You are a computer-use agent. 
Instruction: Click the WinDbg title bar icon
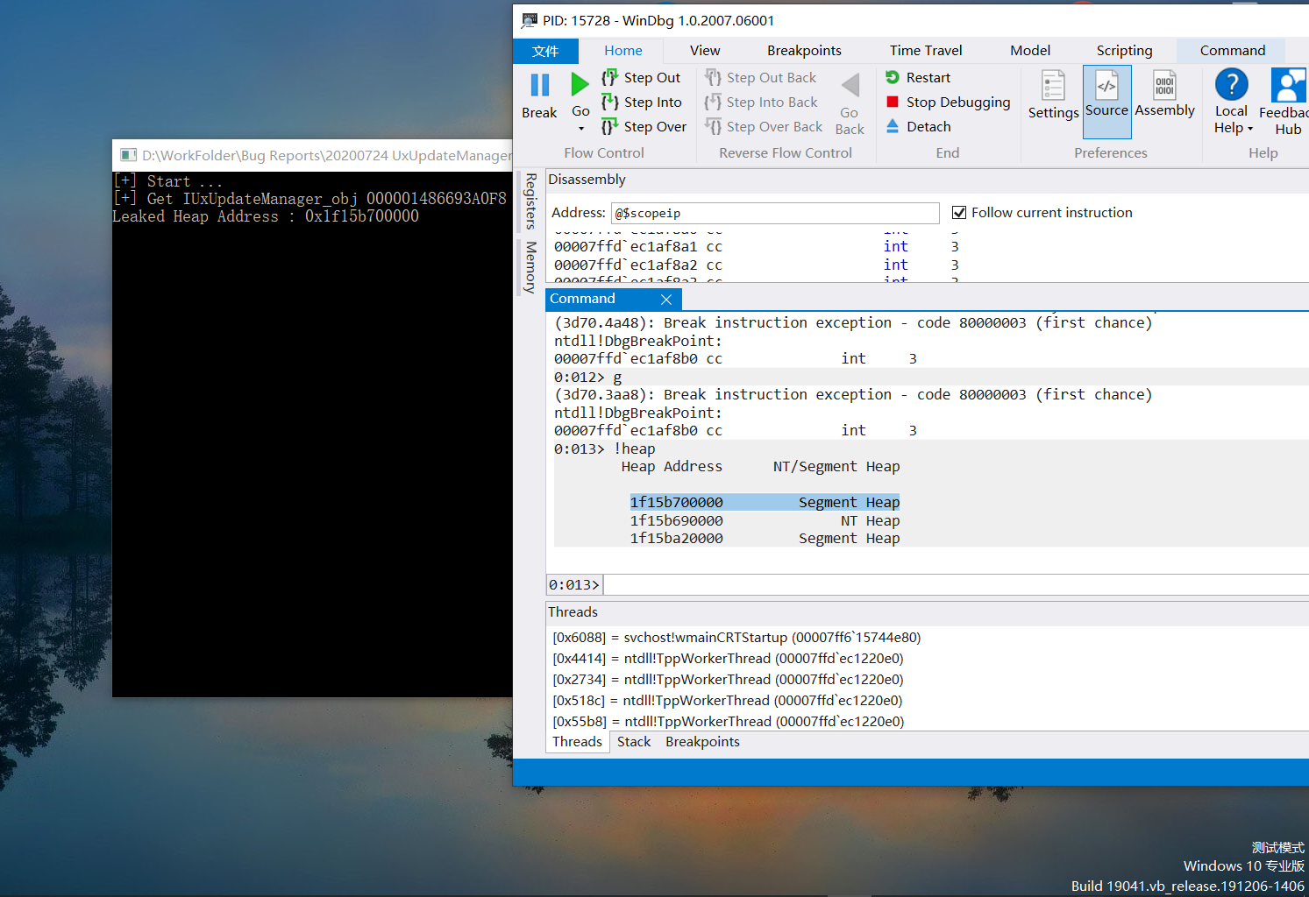coord(529,20)
